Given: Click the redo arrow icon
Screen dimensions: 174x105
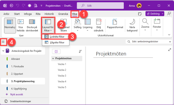Looking at the screenshot, I should (23, 5).
